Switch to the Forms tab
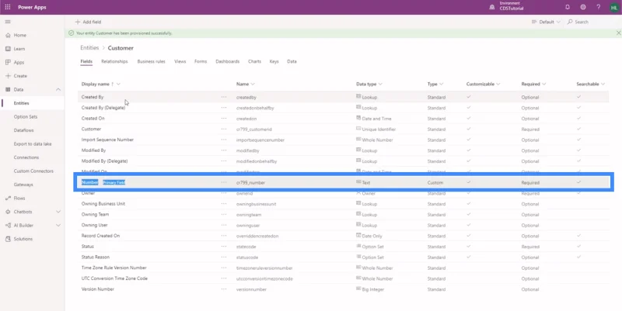Image resolution: width=622 pixels, height=311 pixels. [201, 62]
